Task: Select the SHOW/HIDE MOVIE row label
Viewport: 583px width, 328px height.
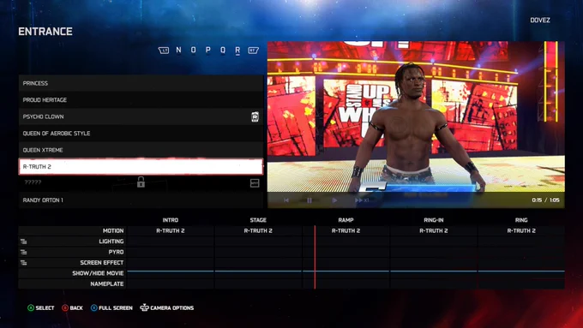Action: [x=98, y=273]
